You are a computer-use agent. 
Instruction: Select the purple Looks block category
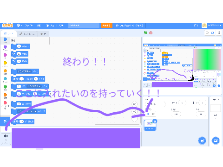tap(5, 48)
